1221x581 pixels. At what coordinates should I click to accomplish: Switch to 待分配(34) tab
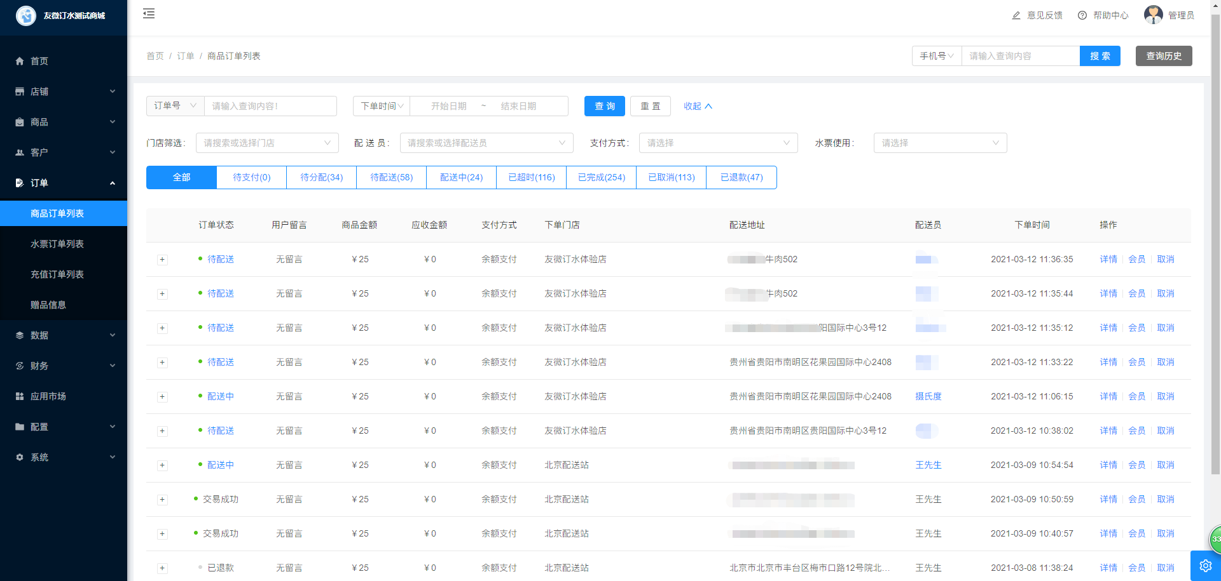(322, 177)
